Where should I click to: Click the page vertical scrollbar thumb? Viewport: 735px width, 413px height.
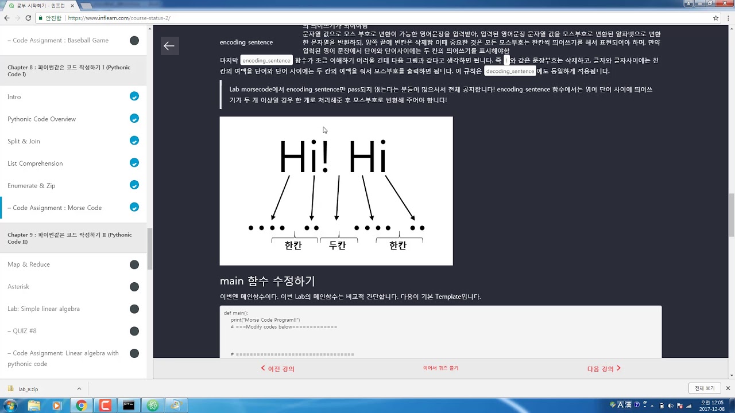click(x=732, y=215)
